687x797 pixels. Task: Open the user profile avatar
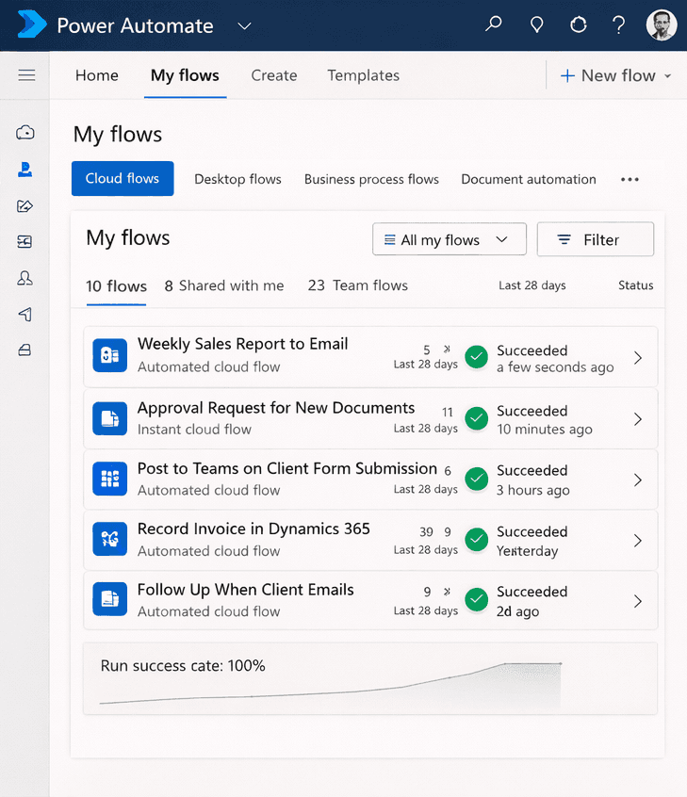661,24
